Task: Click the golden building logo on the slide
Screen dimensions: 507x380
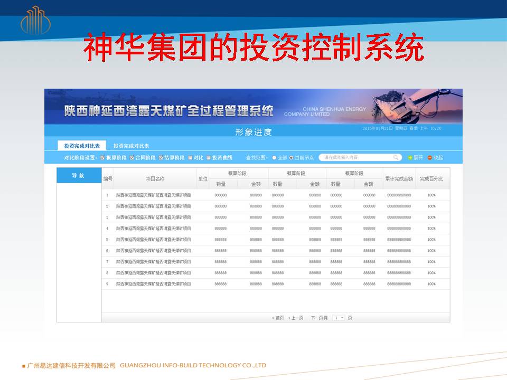Action: tap(35, 21)
